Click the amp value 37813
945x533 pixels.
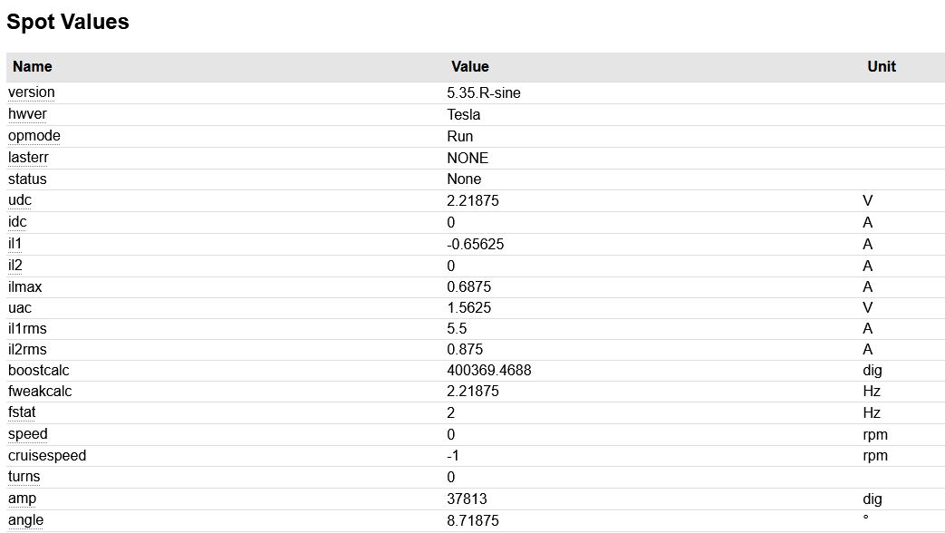(x=468, y=499)
